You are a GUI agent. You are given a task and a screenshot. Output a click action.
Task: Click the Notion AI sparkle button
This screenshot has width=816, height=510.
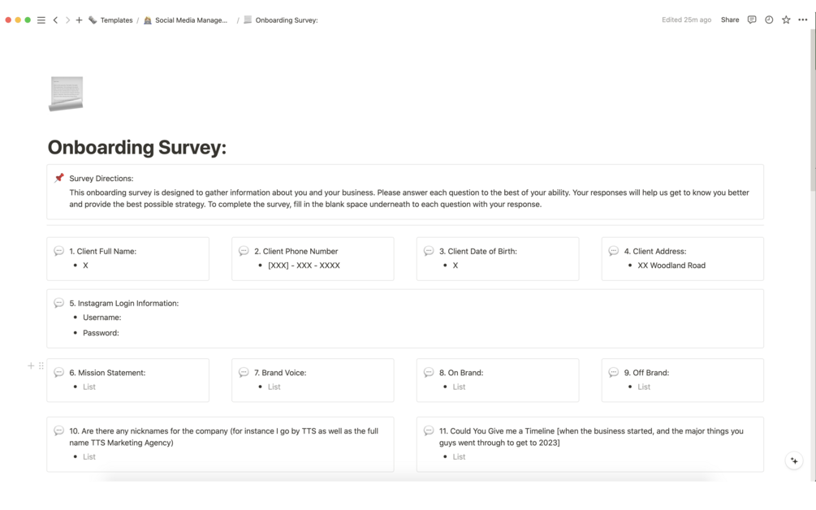click(794, 460)
